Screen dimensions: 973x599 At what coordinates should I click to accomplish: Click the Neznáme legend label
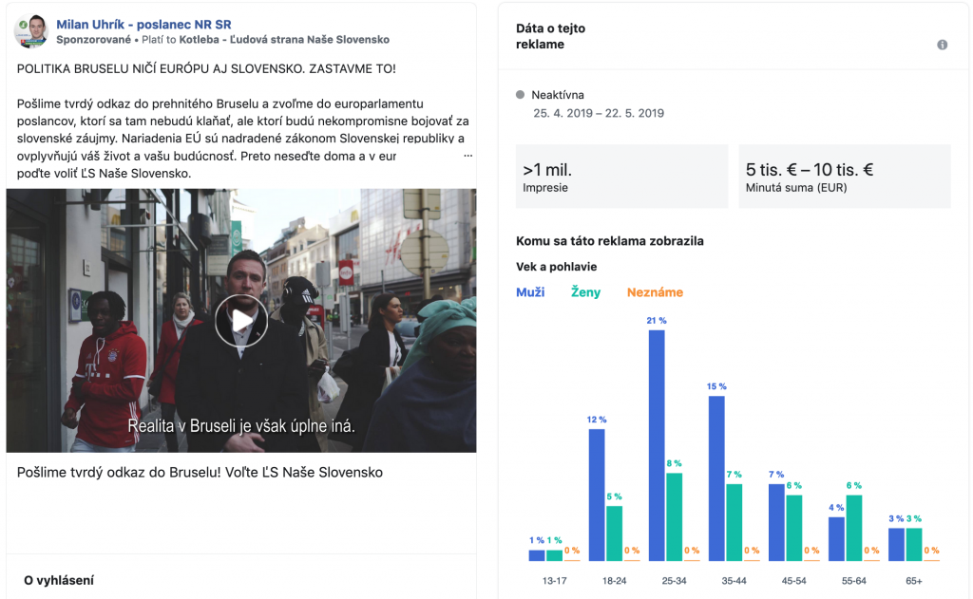(655, 292)
